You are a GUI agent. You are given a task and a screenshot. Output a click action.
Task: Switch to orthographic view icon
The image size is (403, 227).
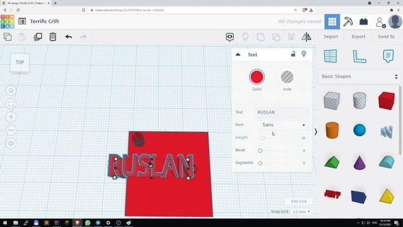[11, 143]
